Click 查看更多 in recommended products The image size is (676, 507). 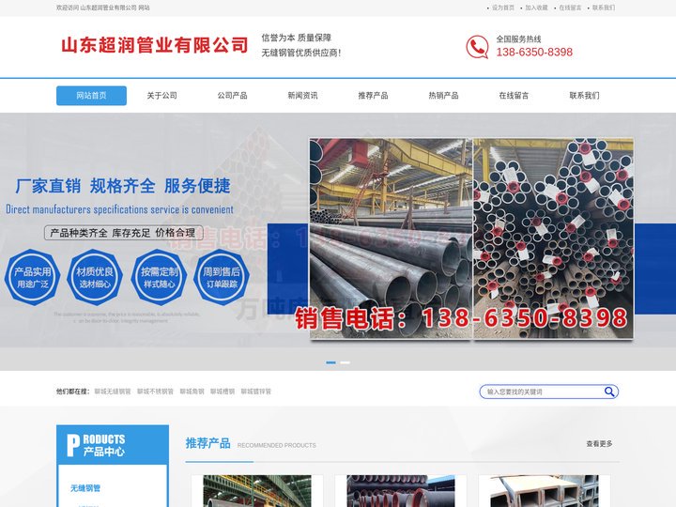pyautogui.click(x=599, y=443)
